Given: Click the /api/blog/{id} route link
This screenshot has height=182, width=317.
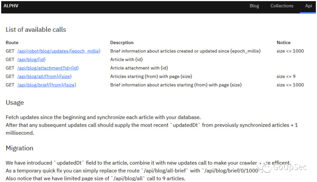Looking at the screenshot, I should [x=31, y=59].
